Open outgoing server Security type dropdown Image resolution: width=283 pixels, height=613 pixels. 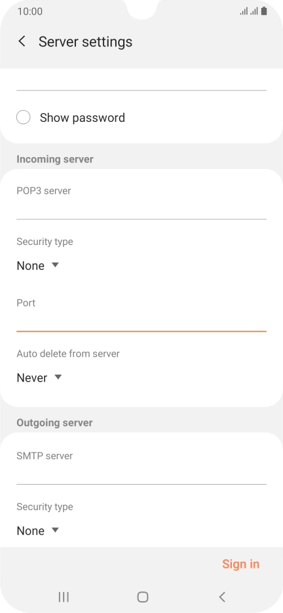tap(37, 531)
